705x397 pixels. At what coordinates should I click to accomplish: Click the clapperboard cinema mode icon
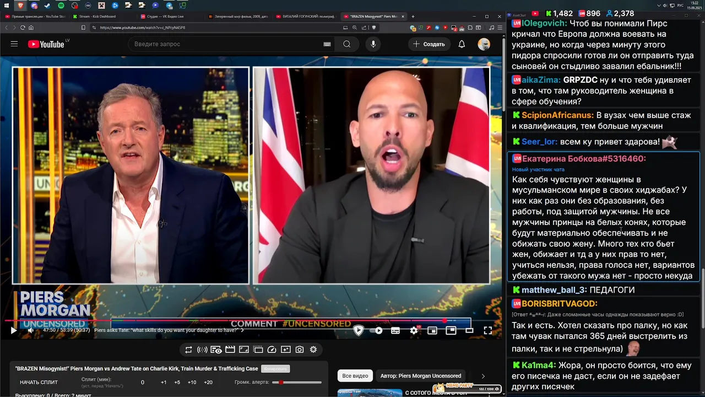click(230, 350)
